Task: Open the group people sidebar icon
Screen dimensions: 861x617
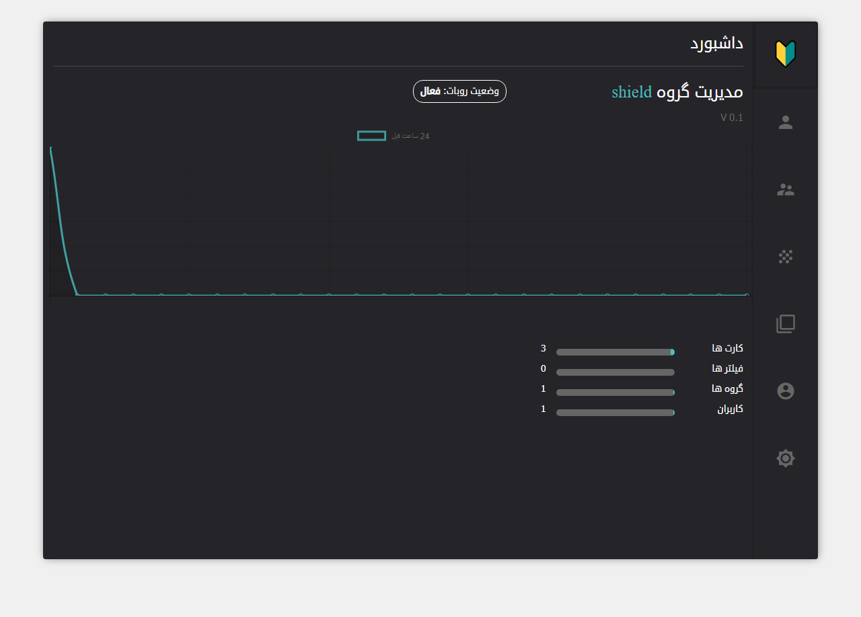Action: click(786, 190)
